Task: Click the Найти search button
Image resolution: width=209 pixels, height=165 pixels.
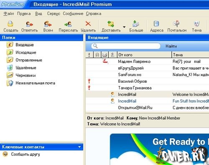Action: [171, 46]
